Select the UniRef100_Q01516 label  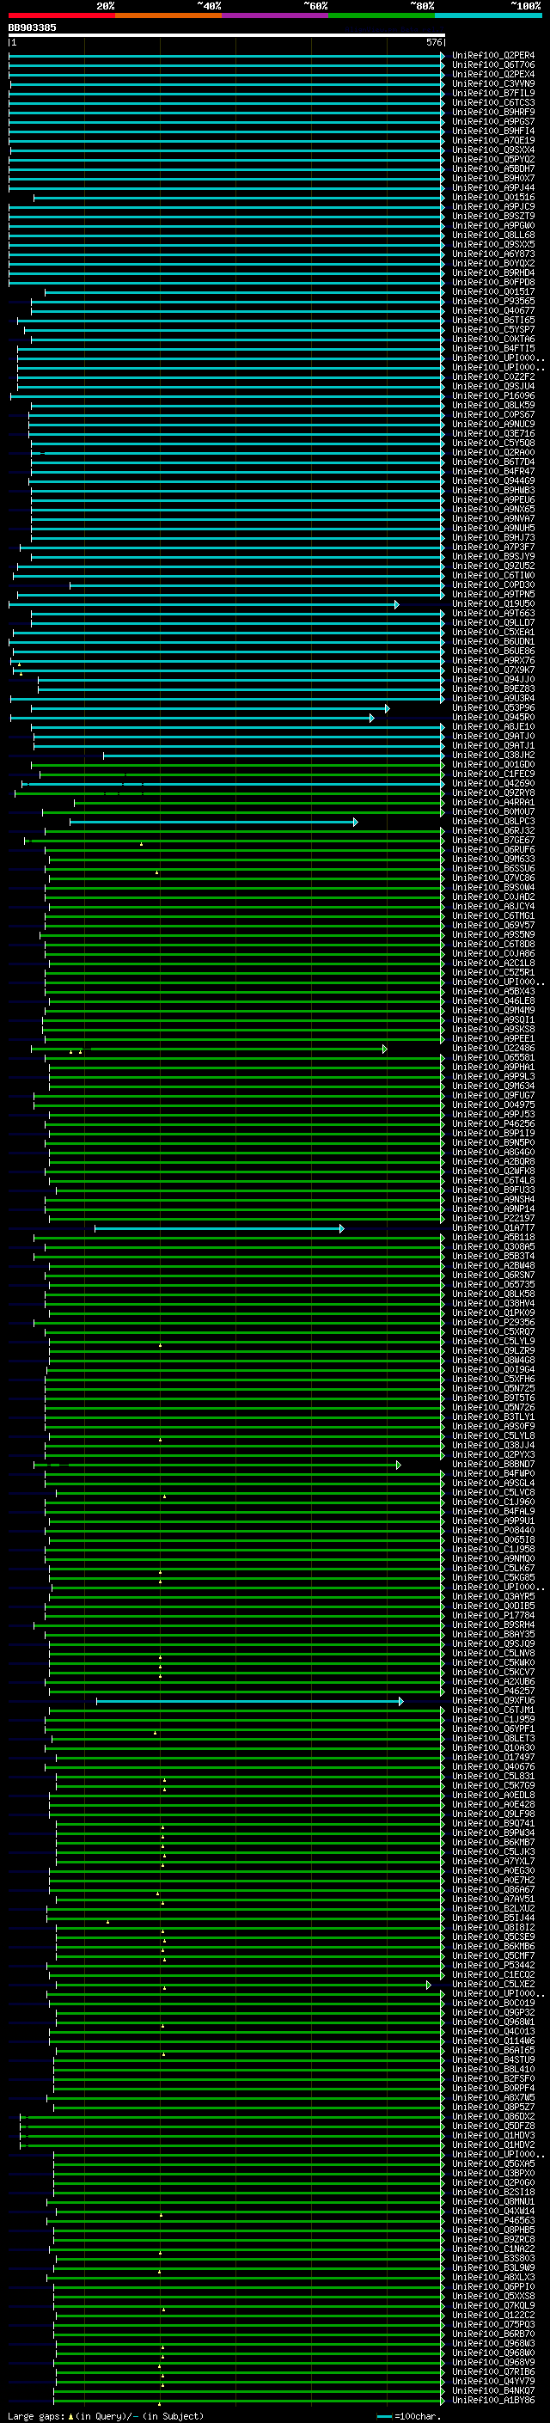(x=492, y=198)
